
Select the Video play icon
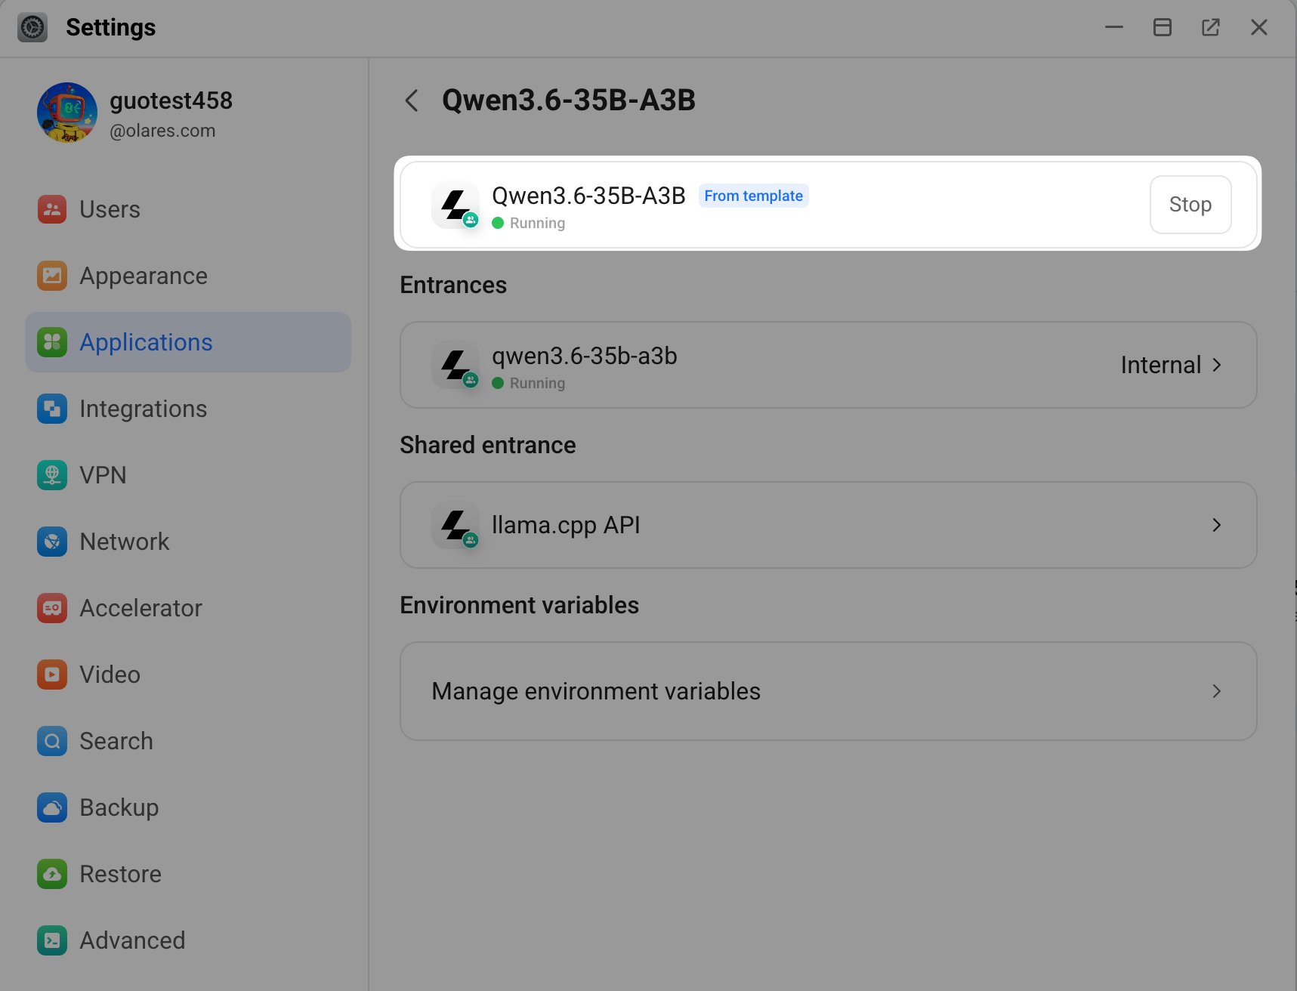pyautogui.click(x=52, y=675)
